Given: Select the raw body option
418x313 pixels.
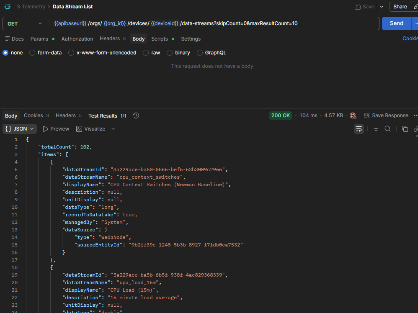Looking at the screenshot, I should [x=146, y=53].
